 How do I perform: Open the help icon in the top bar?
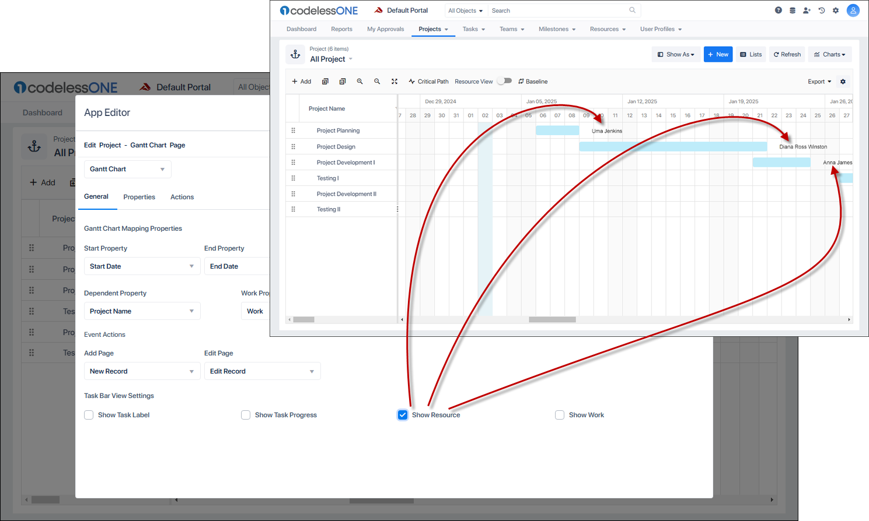coord(778,10)
